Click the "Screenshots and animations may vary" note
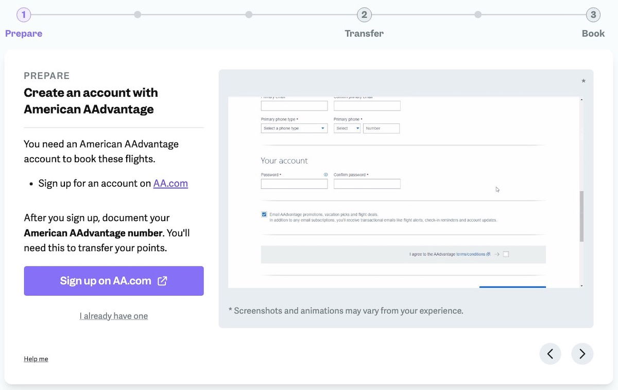618x390 pixels. (346, 311)
